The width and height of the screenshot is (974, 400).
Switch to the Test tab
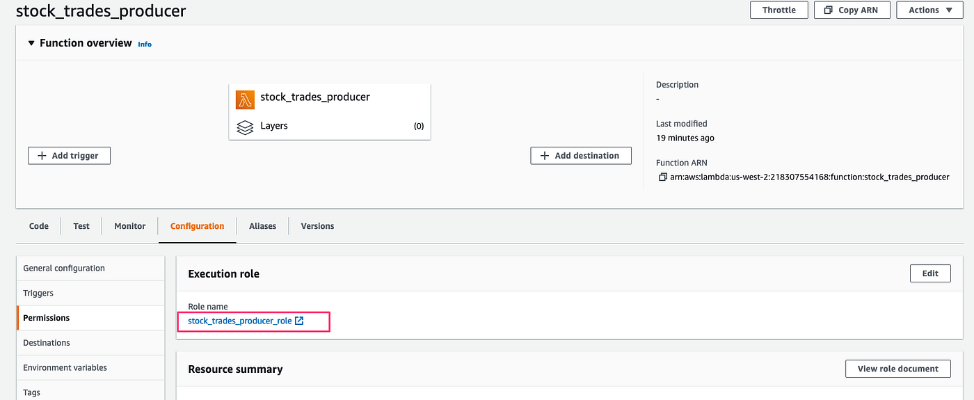pyautogui.click(x=81, y=226)
